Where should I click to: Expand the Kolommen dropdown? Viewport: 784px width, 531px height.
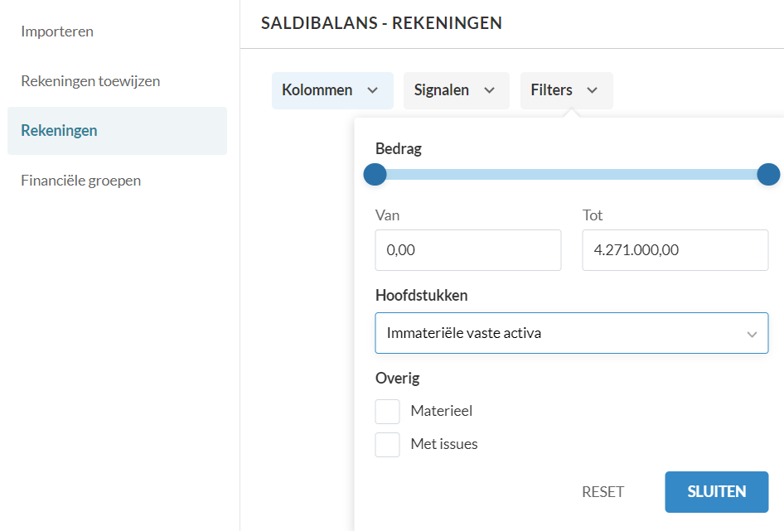click(x=332, y=90)
